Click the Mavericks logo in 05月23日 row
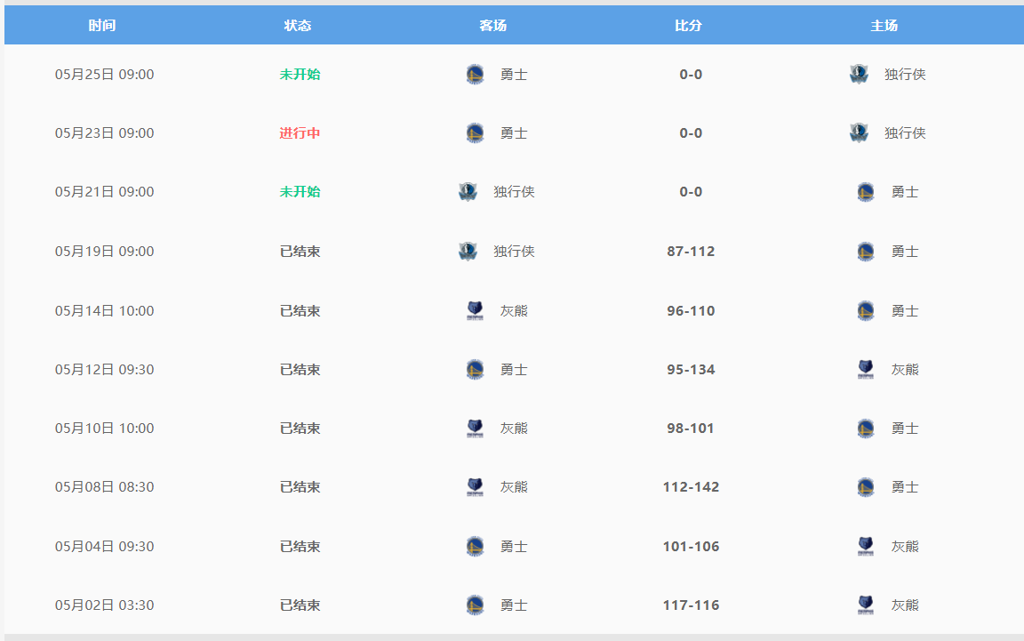 (859, 133)
